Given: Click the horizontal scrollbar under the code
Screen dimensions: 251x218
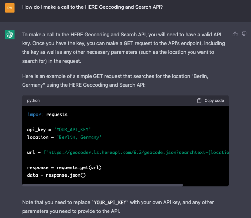Looking at the screenshot, I should [x=102, y=185].
